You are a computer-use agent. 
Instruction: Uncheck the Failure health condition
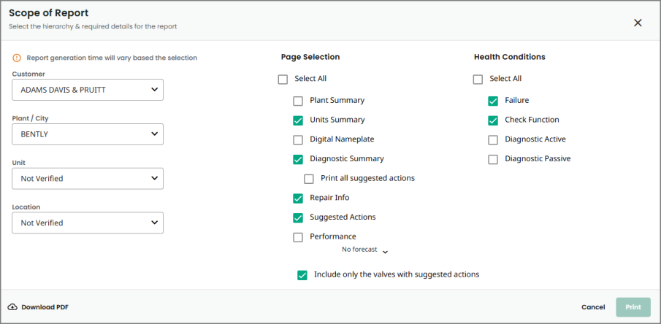[x=493, y=101]
